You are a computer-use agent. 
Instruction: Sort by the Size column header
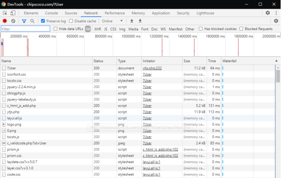195,61
